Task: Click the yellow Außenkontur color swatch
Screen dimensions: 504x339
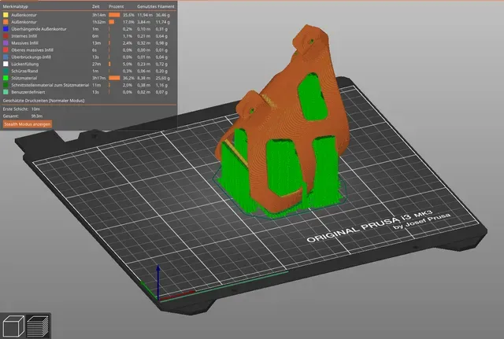Action: point(6,15)
